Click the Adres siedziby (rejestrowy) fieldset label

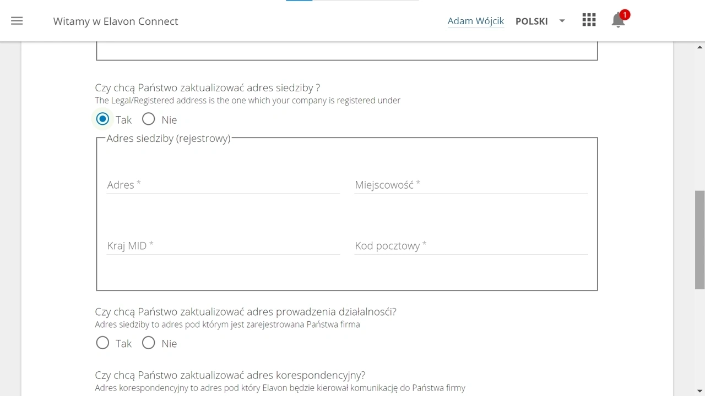coord(169,138)
